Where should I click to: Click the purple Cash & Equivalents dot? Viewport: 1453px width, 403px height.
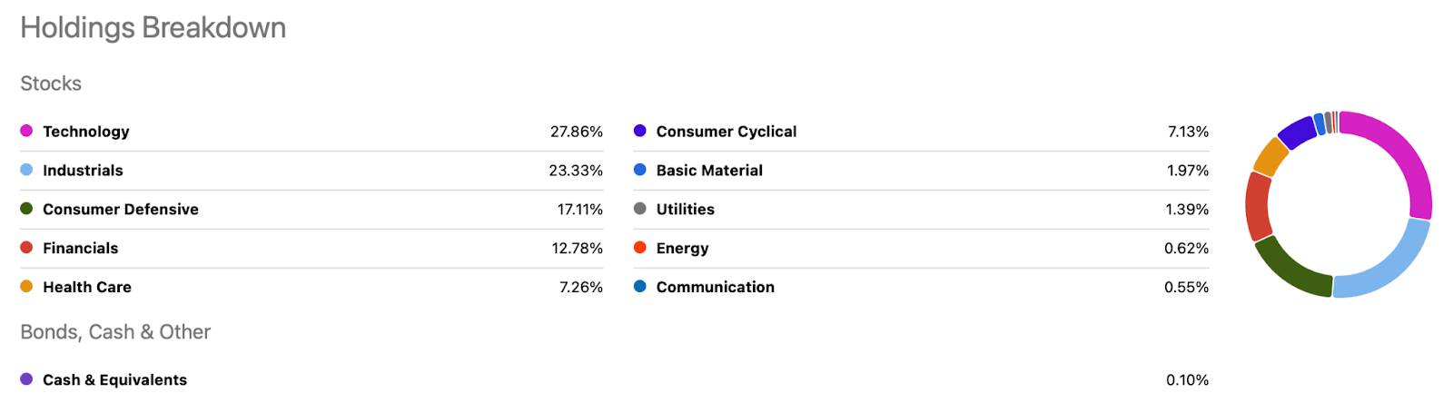pyautogui.click(x=26, y=379)
